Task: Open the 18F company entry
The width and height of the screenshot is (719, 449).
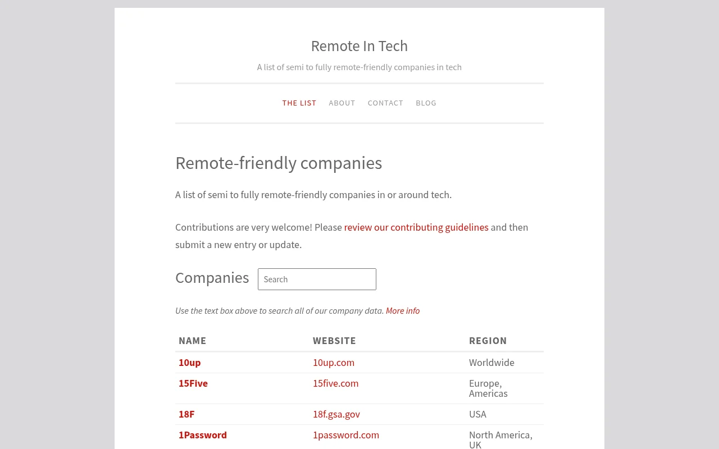Action: [x=186, y=414]
